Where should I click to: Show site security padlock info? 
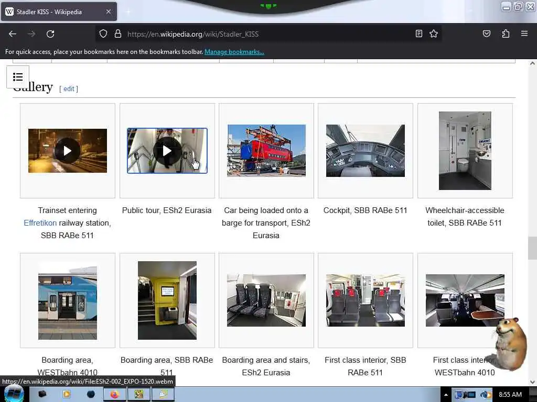pos(118,34)
